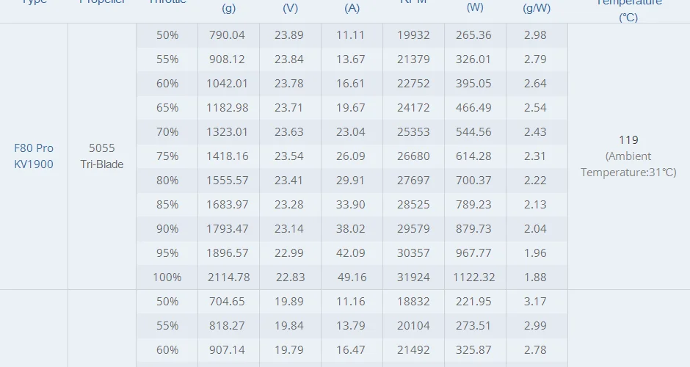Screen dimensions: 690x367
Task: Click the 790.04 thrust cell
Action: pos(228,34)
